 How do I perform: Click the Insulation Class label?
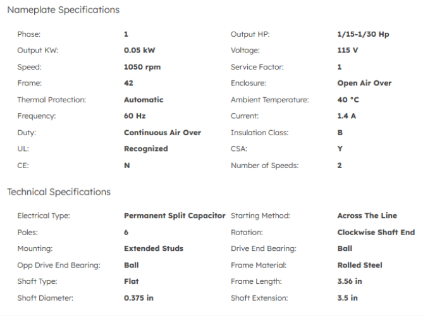[x=259, y=133]
